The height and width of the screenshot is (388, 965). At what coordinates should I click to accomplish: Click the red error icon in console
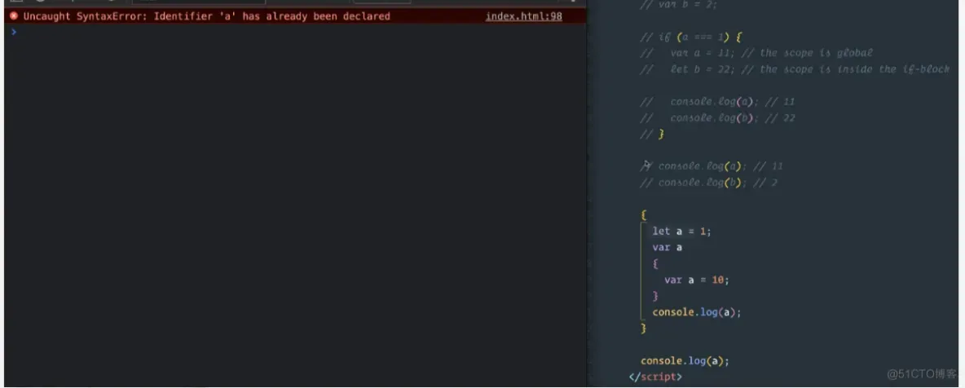(14, 16)
